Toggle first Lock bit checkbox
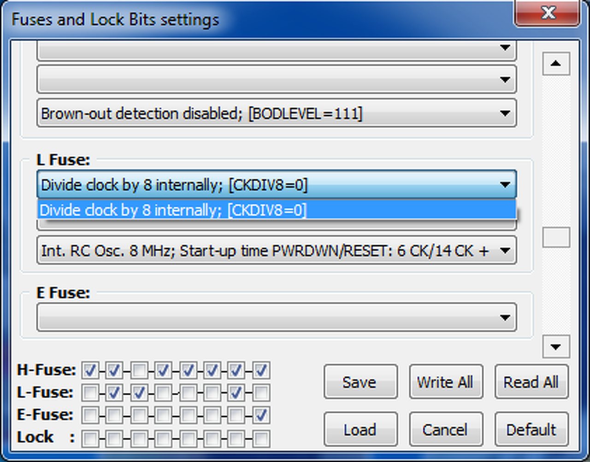Screen dimensions: 590x462 point(90,438)
